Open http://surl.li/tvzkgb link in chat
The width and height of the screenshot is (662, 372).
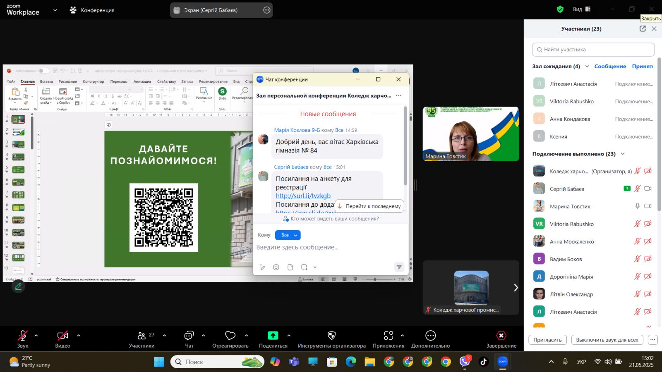303,196
